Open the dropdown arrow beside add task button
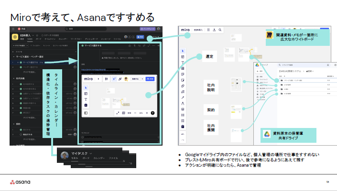 27,45
